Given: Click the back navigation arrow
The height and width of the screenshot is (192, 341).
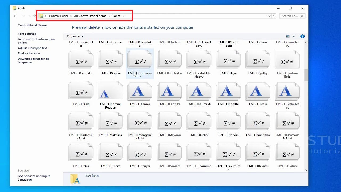Looking at the screenshot, I should [x=15, y=16].
